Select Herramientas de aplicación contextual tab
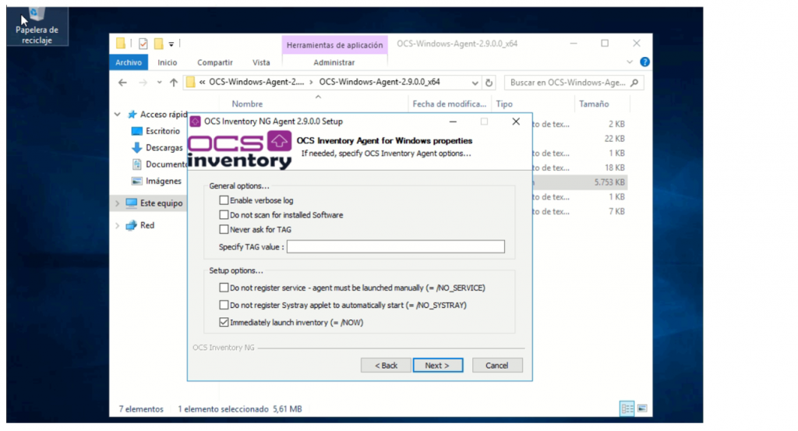798x431 pixels. (334, 44)
